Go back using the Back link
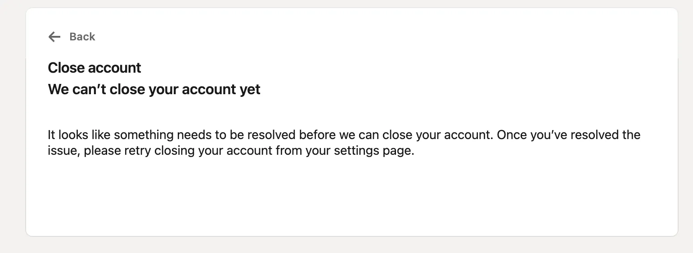Viewport: 693px width, 253px height. [82, 37]
